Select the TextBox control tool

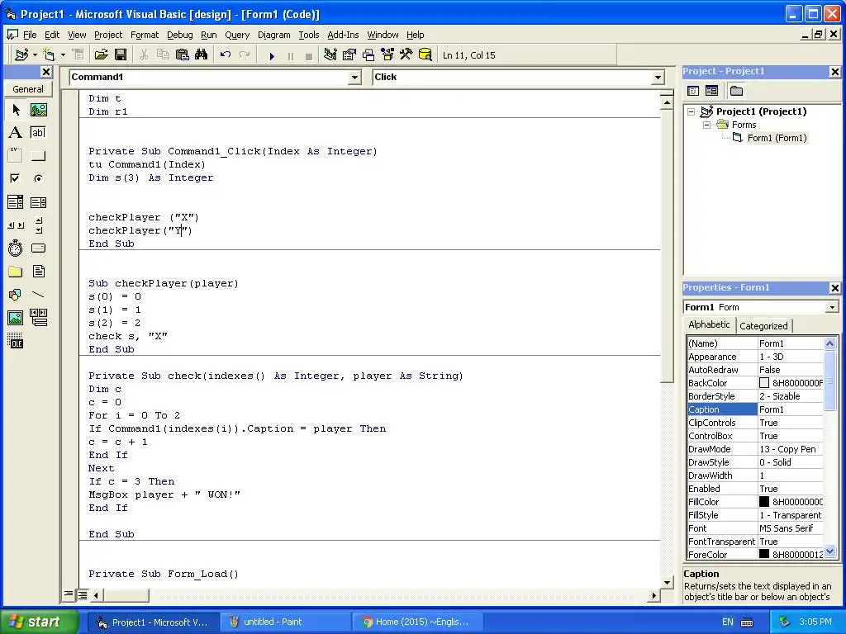click(x=39, y=133)
